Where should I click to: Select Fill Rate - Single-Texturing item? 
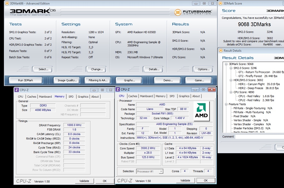[253, 108]
